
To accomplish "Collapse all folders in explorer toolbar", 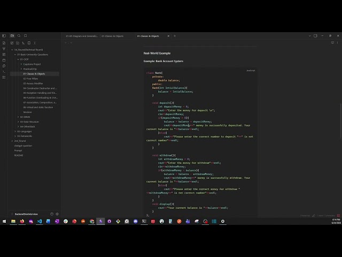I will pos(35,43).
